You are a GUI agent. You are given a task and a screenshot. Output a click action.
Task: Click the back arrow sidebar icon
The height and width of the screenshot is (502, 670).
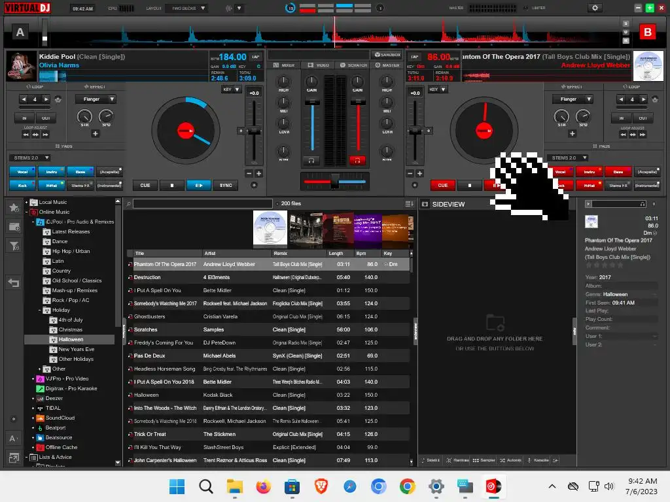[x=14, y=282]
